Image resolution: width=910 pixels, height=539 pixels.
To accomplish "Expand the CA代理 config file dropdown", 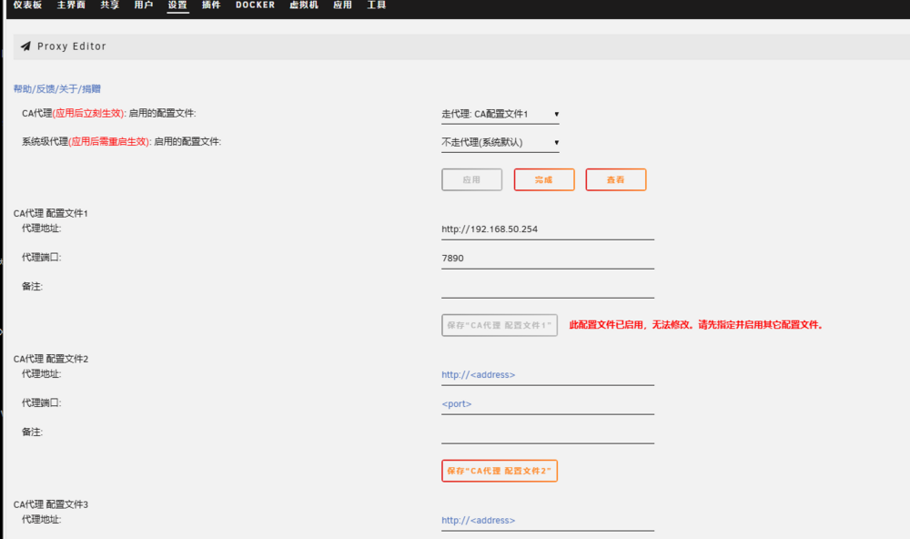I will coord(500,115).
